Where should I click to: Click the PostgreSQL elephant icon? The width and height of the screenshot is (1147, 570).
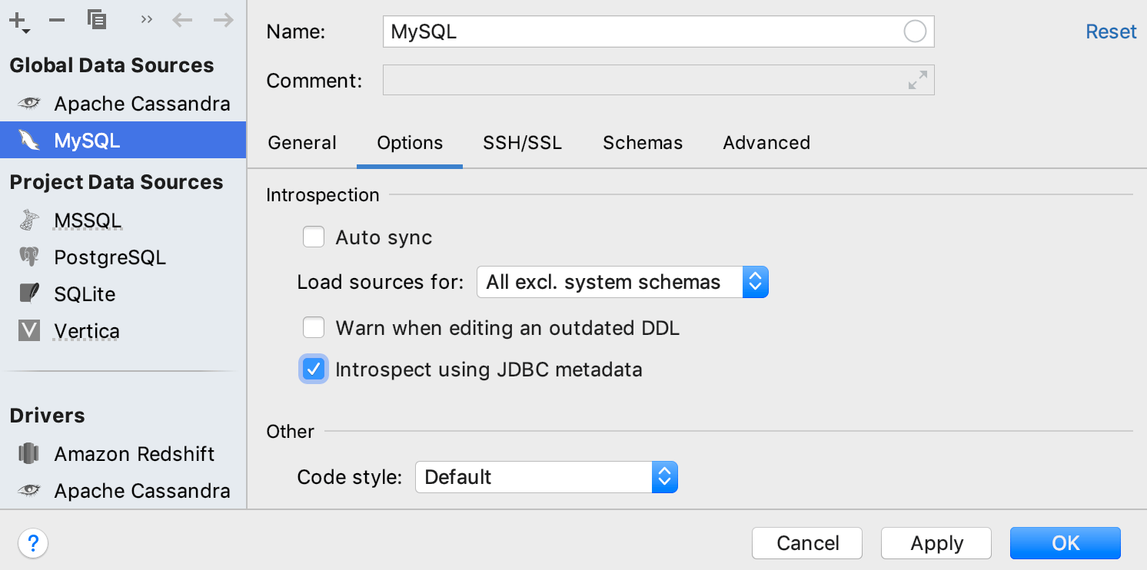point(29,257)
